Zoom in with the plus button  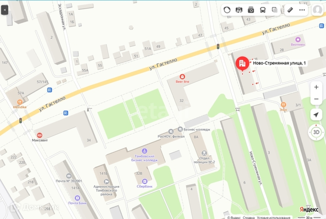click(x=316, y=87)
